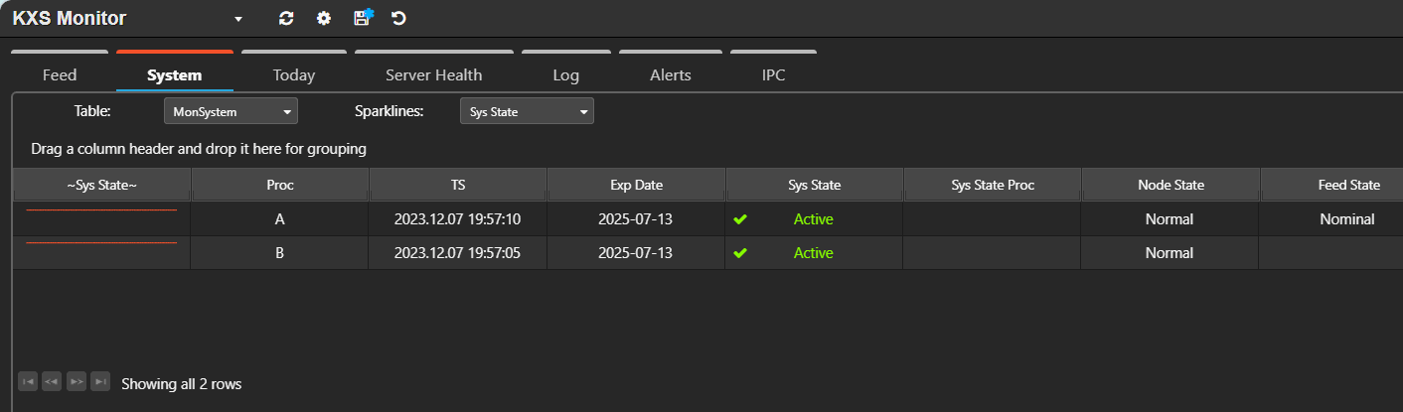Click 'Showing all 2 rows' text
The height and width of the screenshot is (412, 1403).
tap(182, 383)
